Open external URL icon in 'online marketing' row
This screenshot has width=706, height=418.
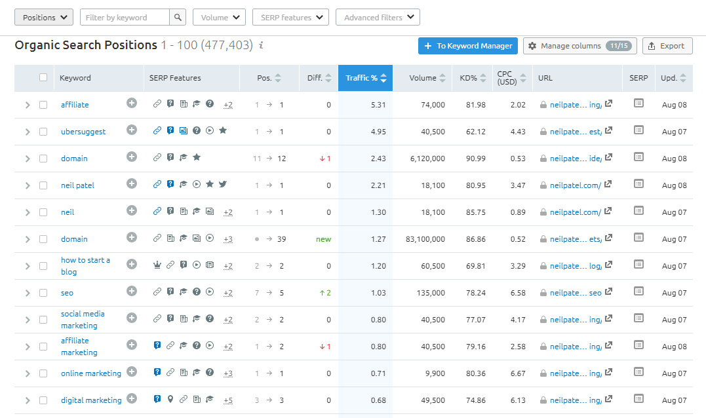(608, 372)
